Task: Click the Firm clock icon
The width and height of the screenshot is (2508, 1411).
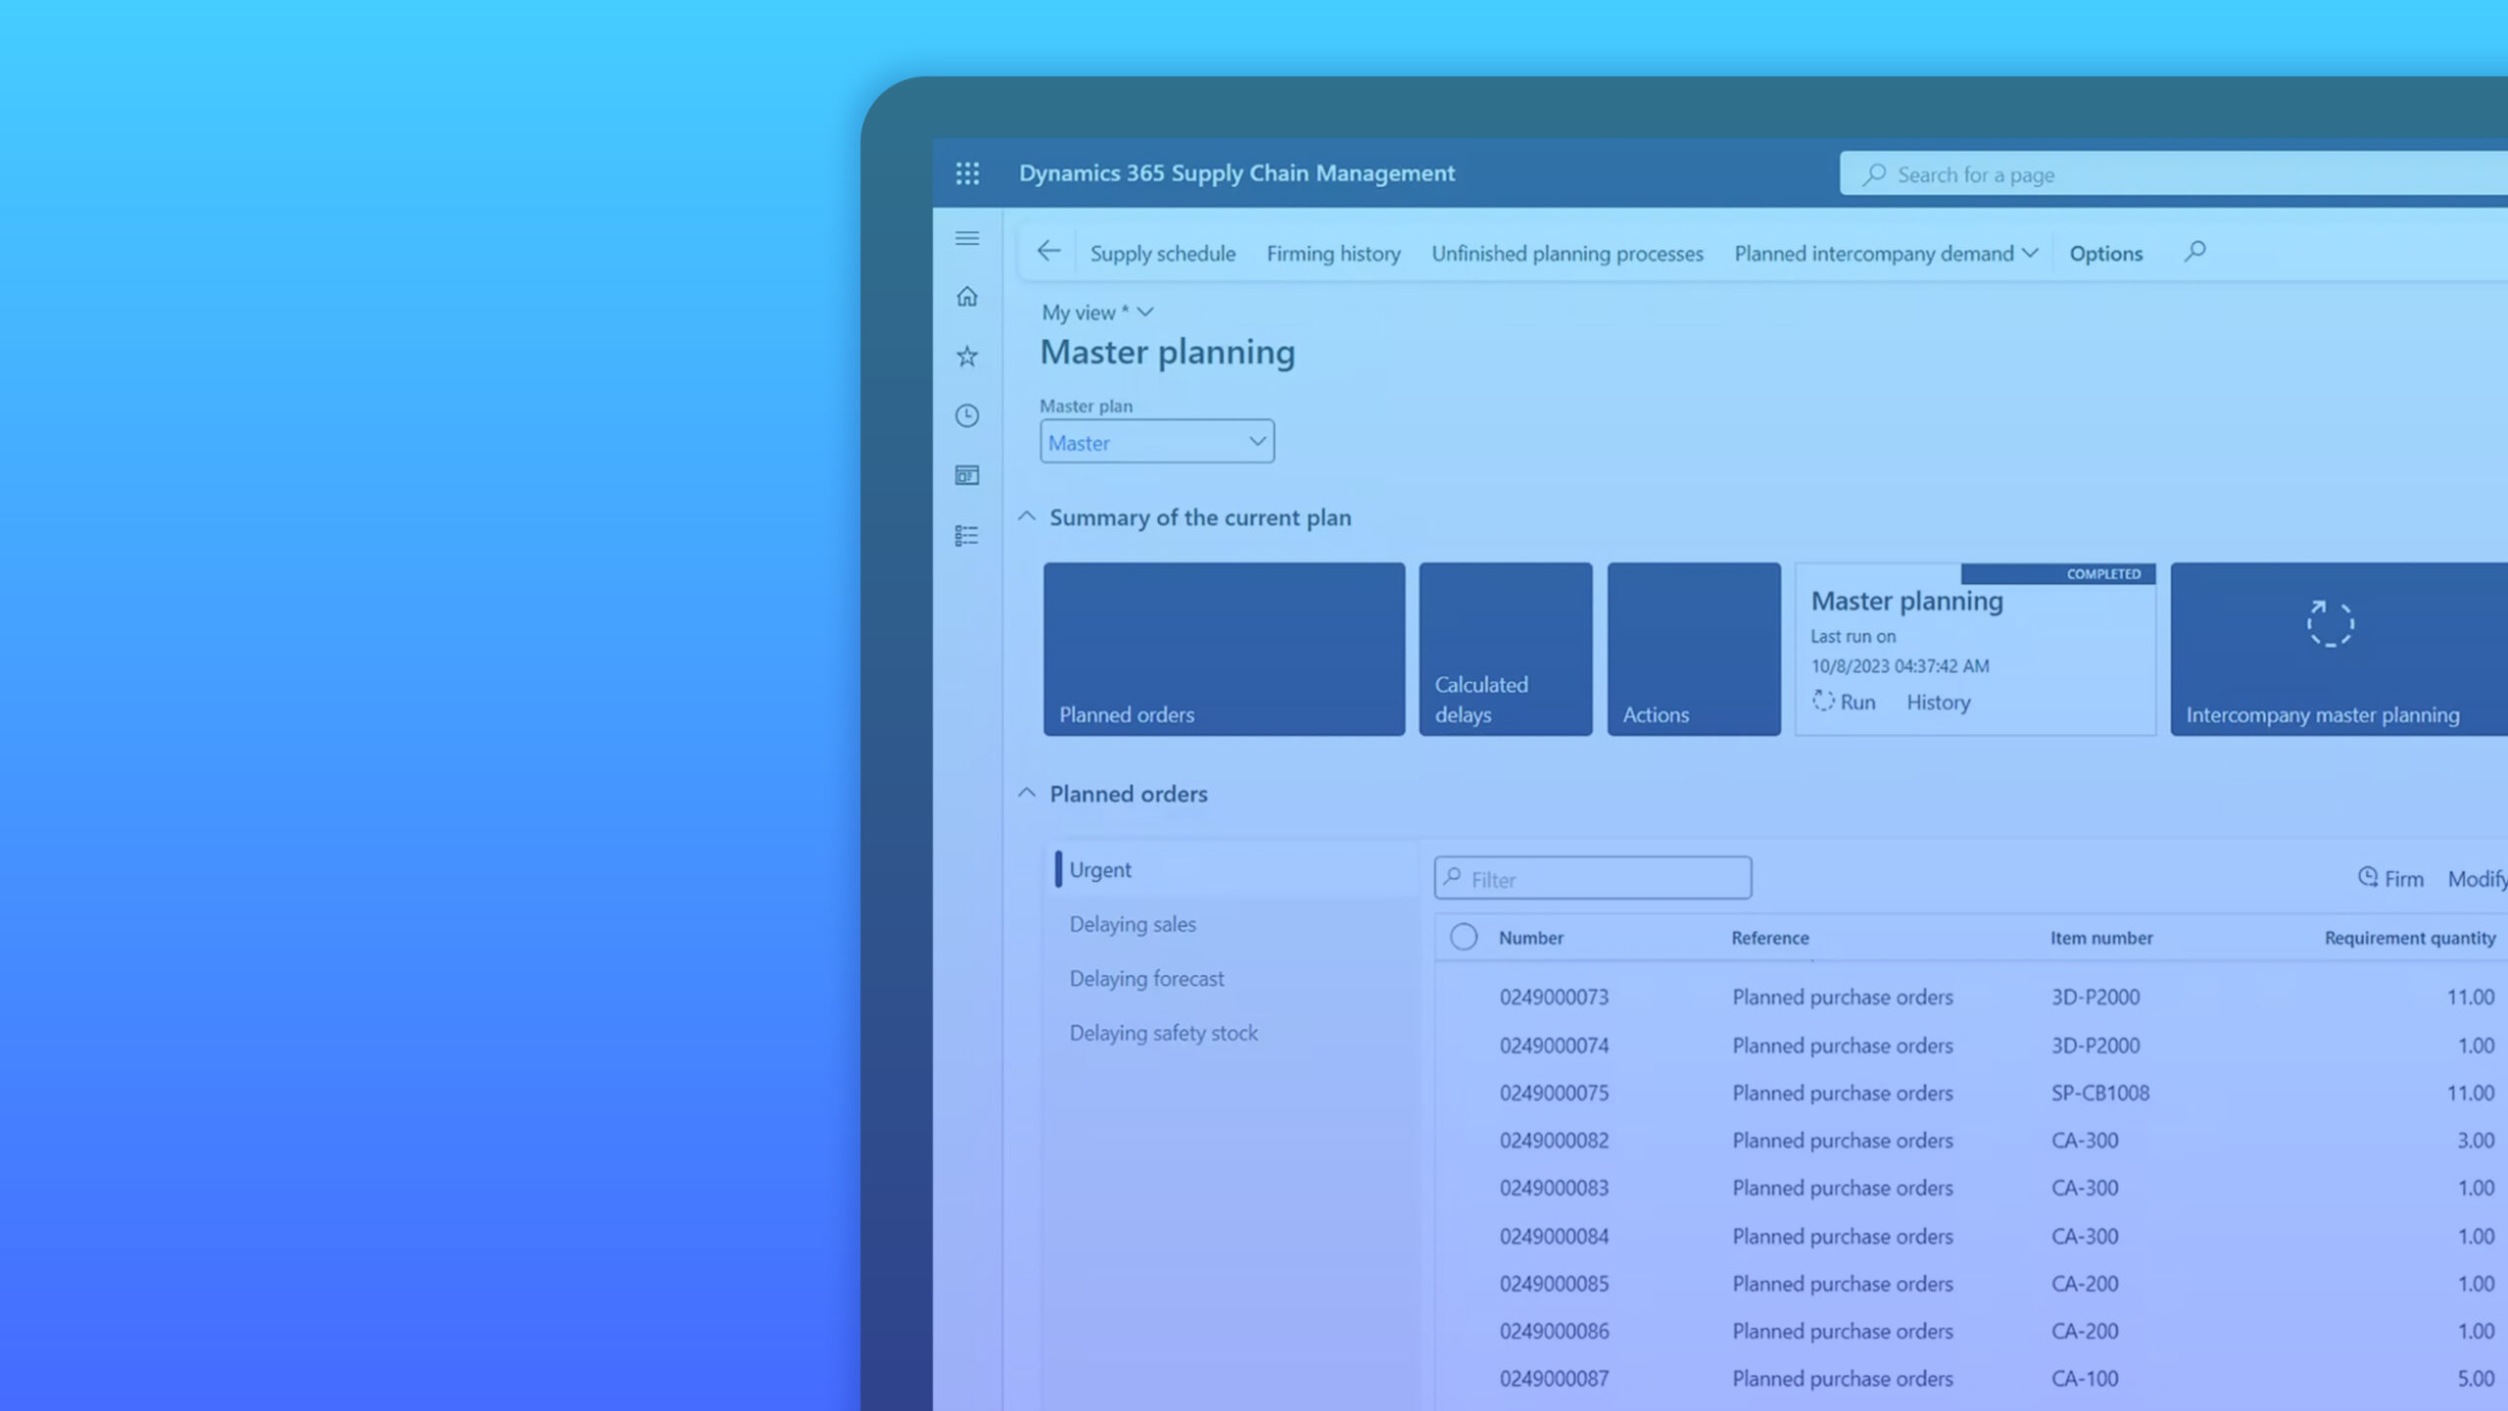Action: (x=2367, y=877)
